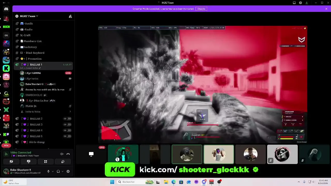Select the OS server in sidebar

click(6, 35)
